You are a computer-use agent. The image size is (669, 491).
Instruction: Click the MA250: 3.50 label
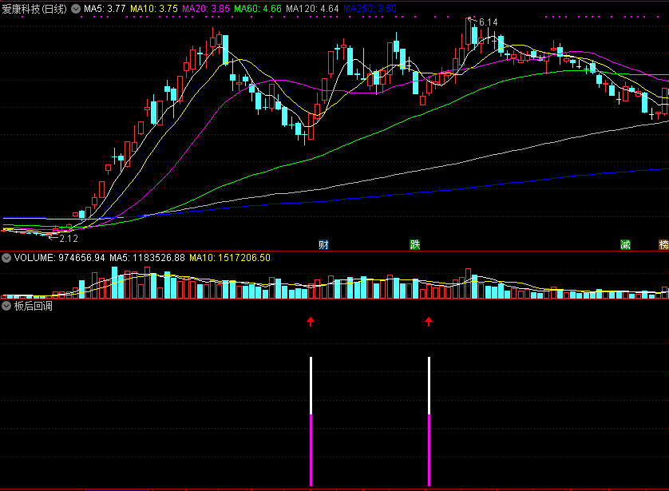tap(370, 9)
